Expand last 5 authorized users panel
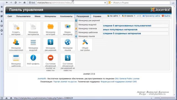The image size is (177, 100). (136, 26)
